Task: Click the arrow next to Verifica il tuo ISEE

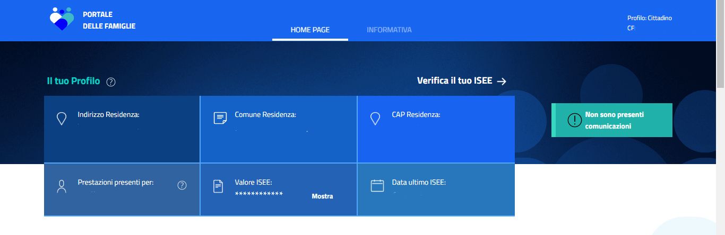Action: 502,81
